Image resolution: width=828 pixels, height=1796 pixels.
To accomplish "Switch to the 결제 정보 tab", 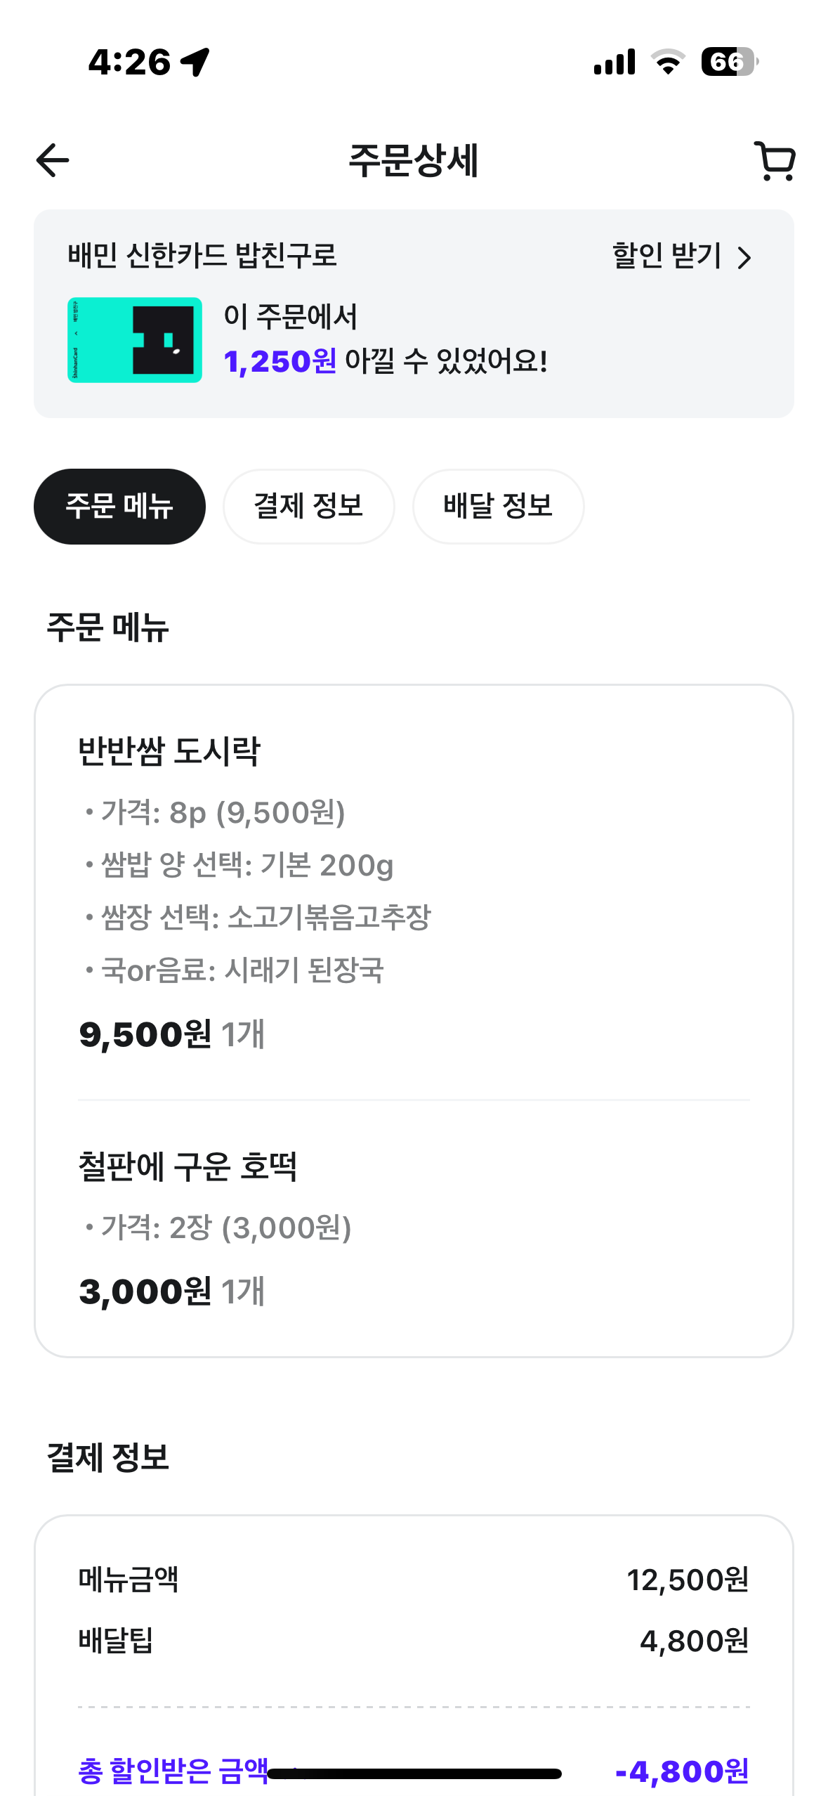I will (x=308, y=506).
